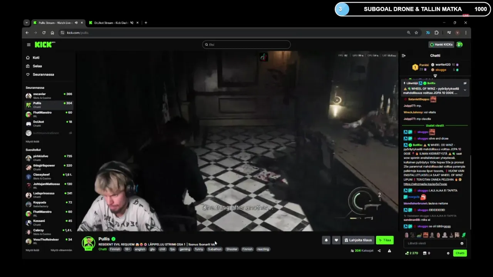Open the Chrome three-dot menu

click(466, 33)
